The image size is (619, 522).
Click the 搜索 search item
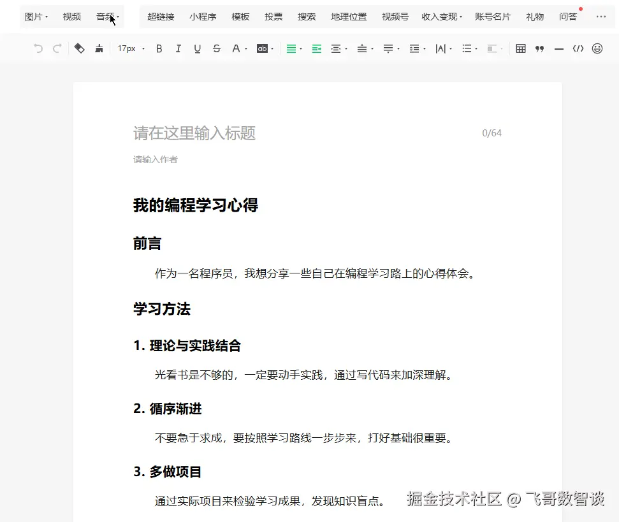coord(307,17)
